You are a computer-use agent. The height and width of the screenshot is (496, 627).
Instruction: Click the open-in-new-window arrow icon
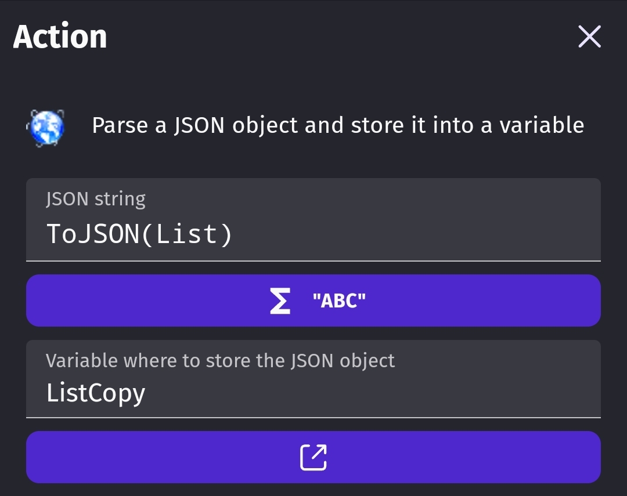point(313,457)
